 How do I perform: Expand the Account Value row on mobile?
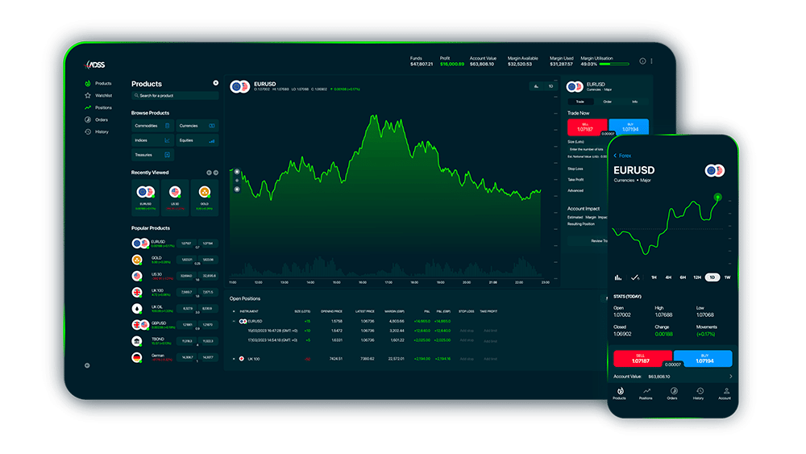point(730,376)
